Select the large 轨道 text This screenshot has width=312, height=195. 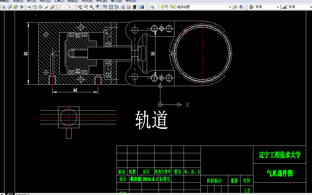[x=152, y=120]
